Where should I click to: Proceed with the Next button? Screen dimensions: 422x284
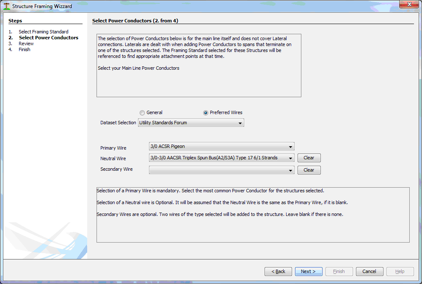[309, 271]
